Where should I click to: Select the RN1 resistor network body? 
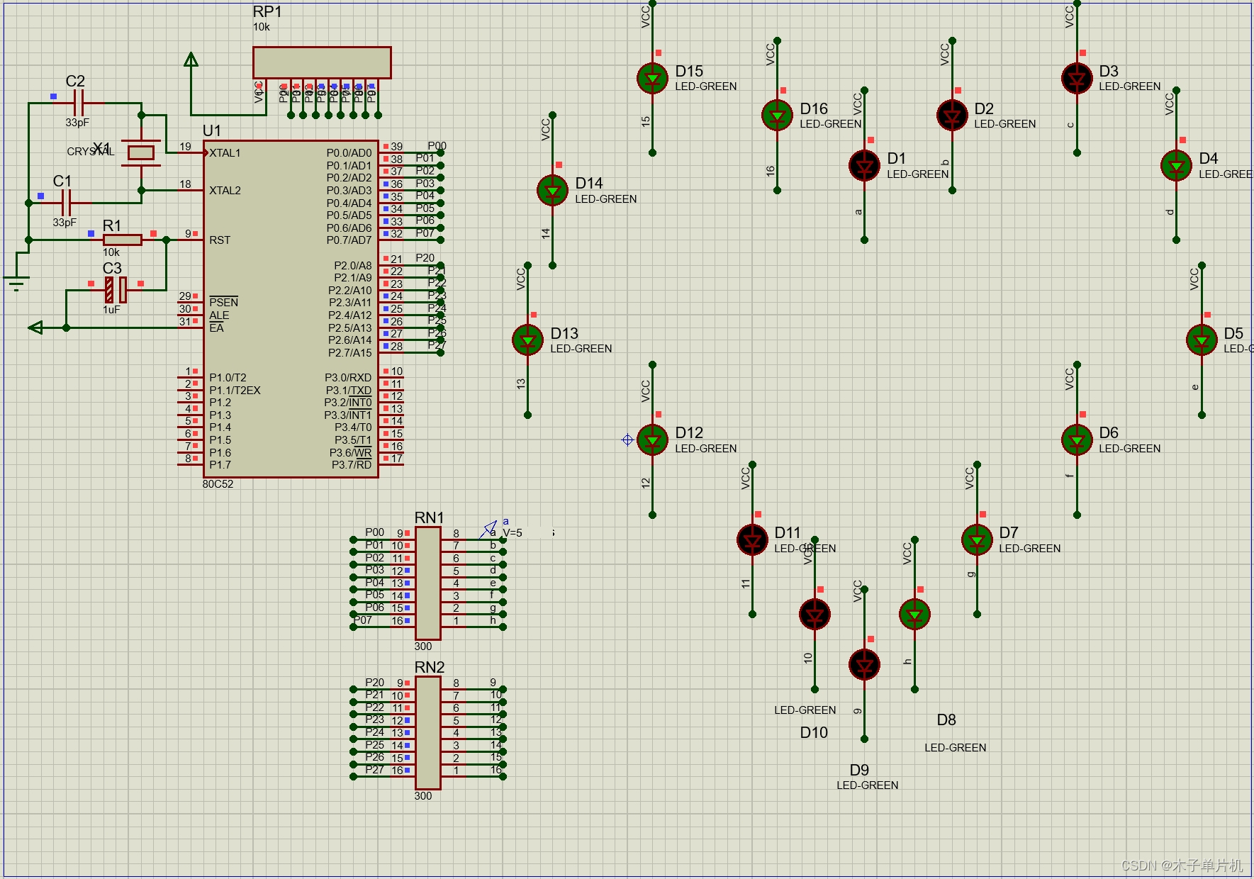click(428, 583)
